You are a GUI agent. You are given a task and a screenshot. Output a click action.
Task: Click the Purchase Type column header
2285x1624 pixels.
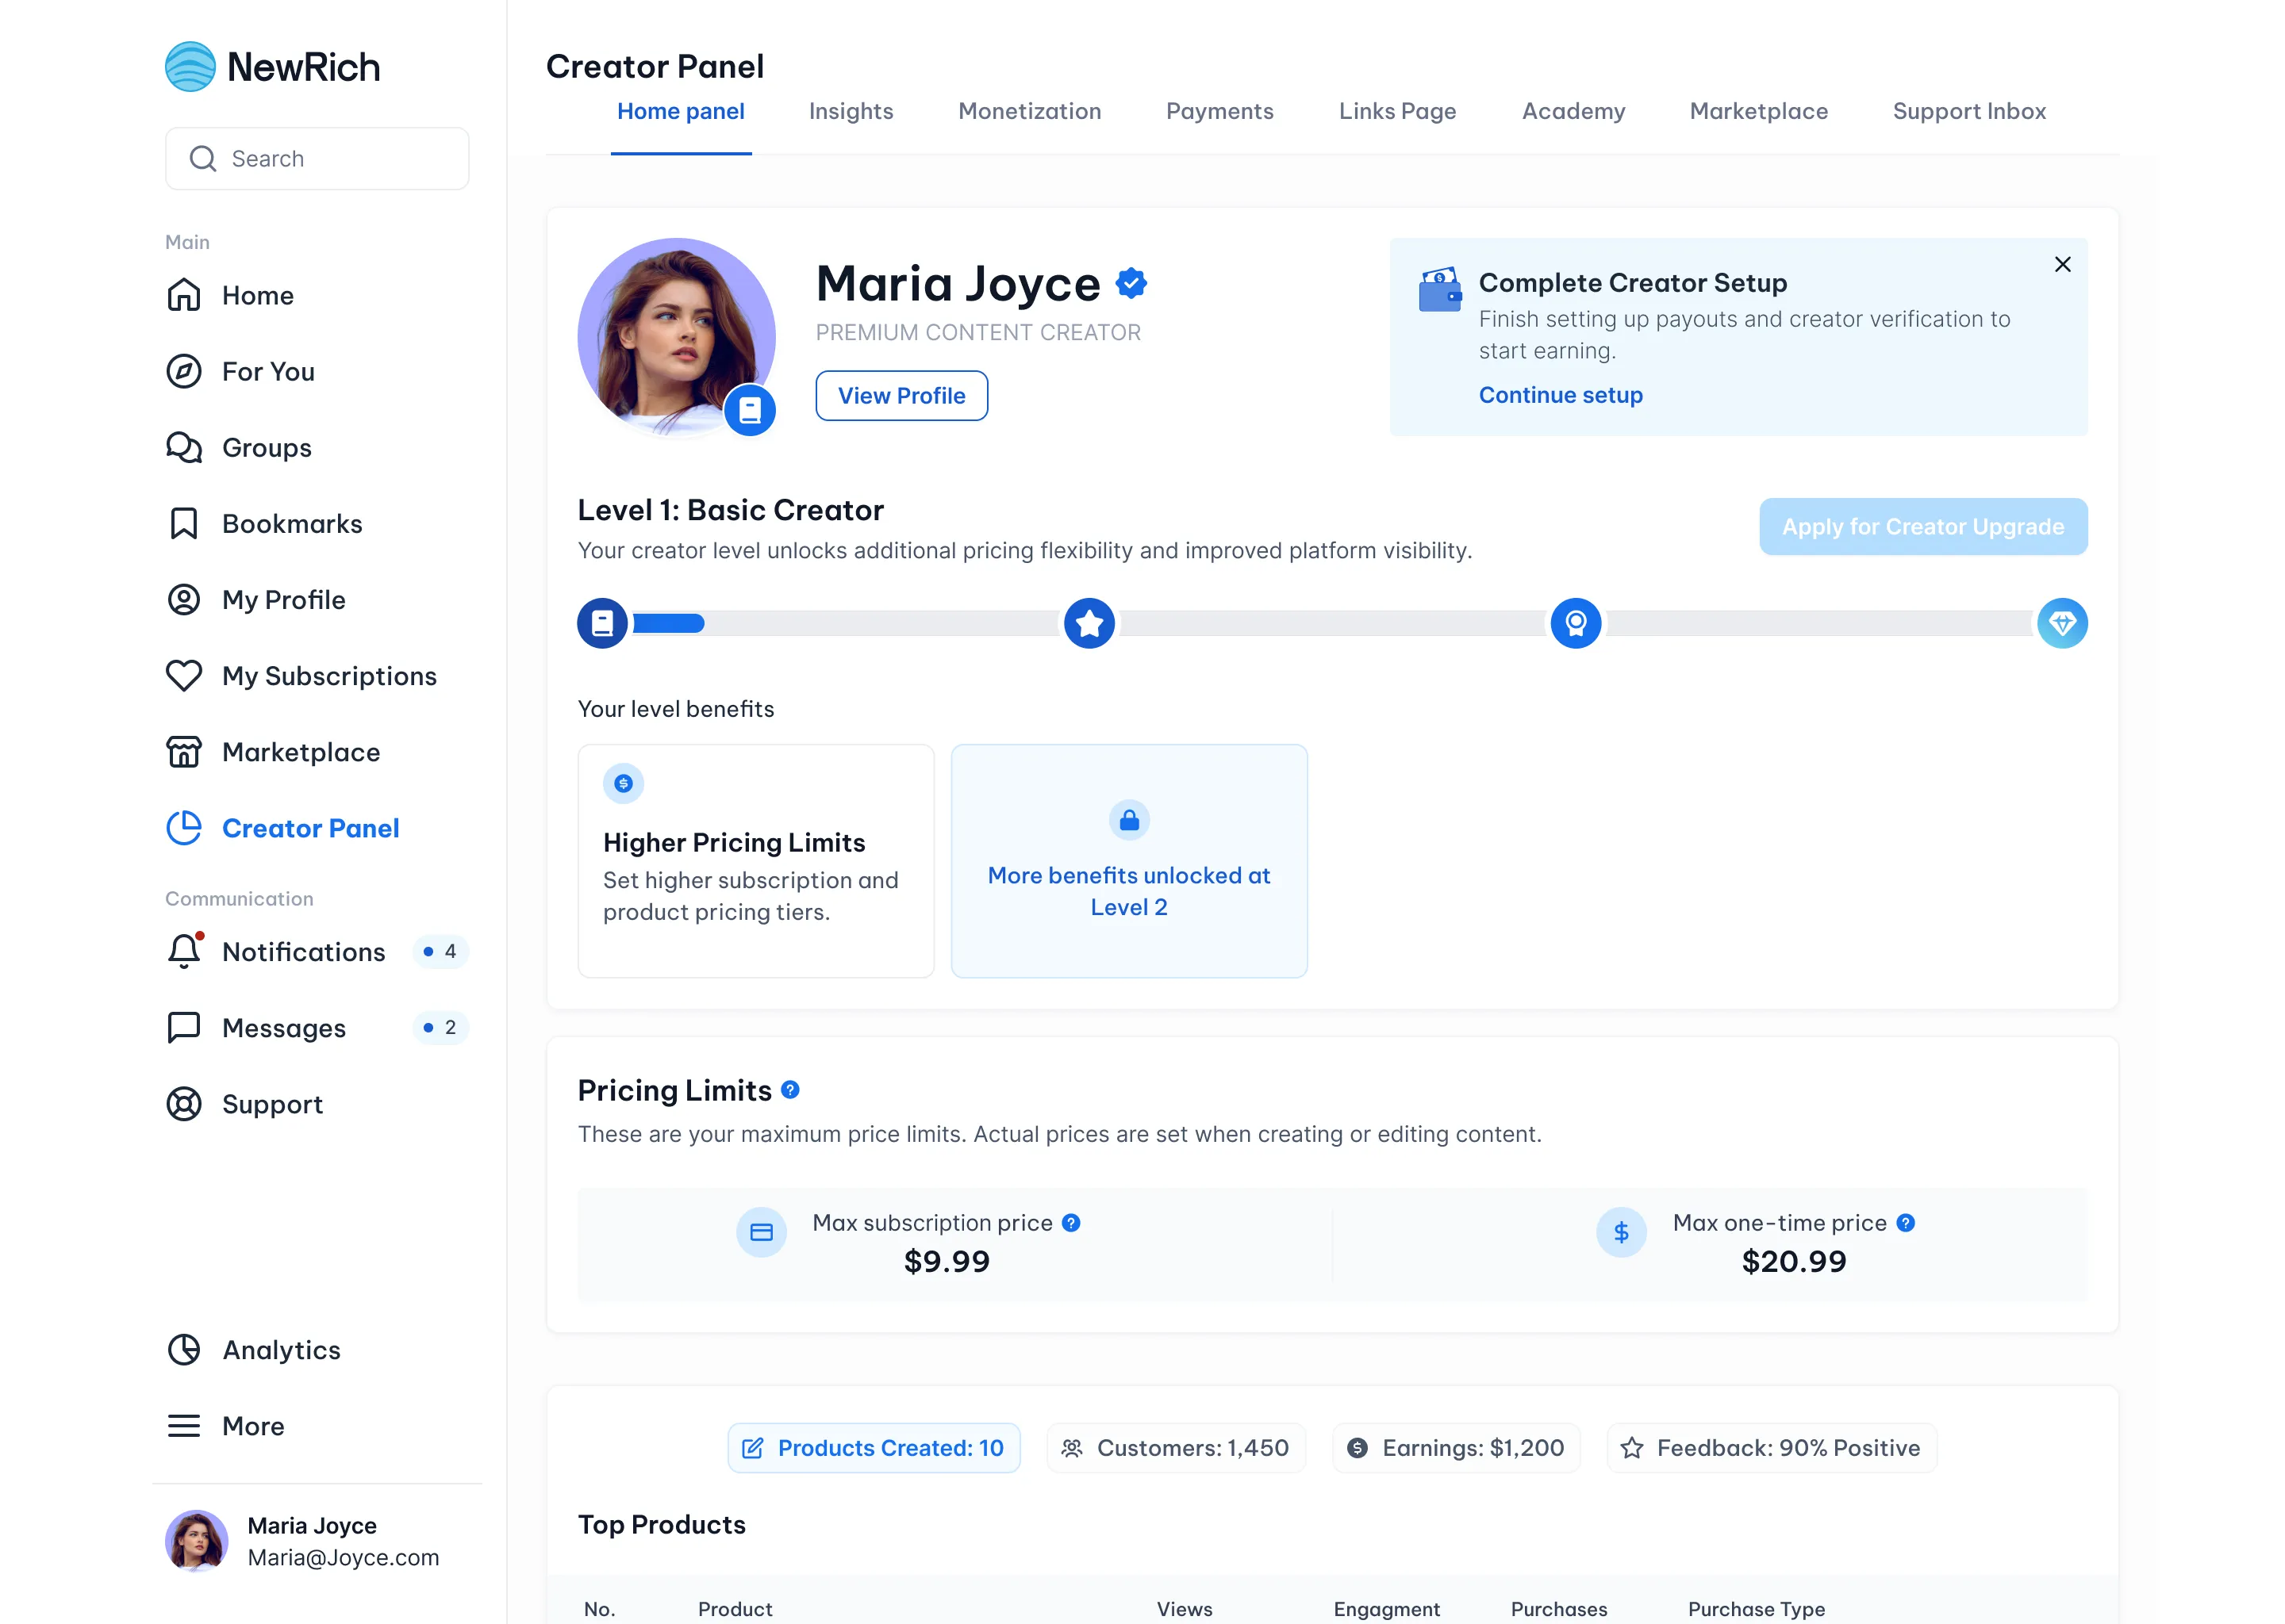click(x=1757, y=1609)
